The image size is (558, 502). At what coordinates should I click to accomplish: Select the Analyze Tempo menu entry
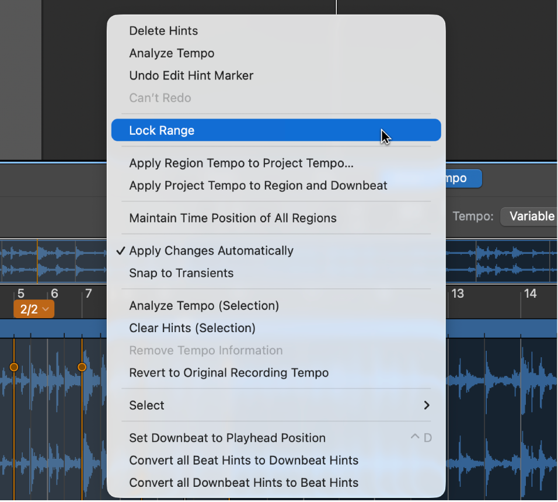[x=276, y=53]
